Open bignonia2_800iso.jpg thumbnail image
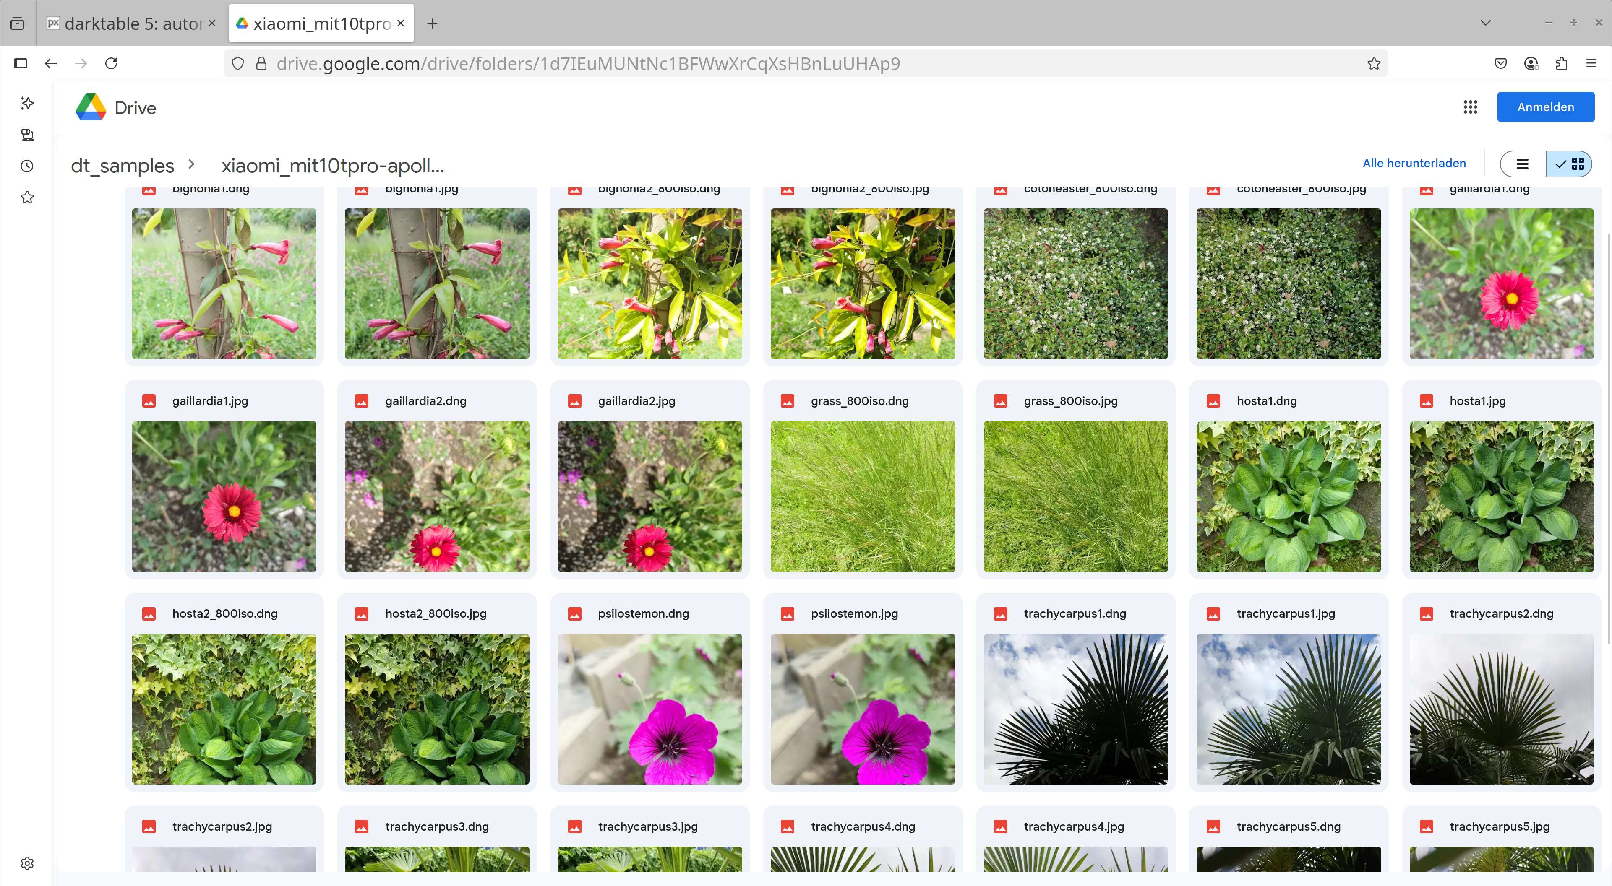1612x886 pixels. 863,283
